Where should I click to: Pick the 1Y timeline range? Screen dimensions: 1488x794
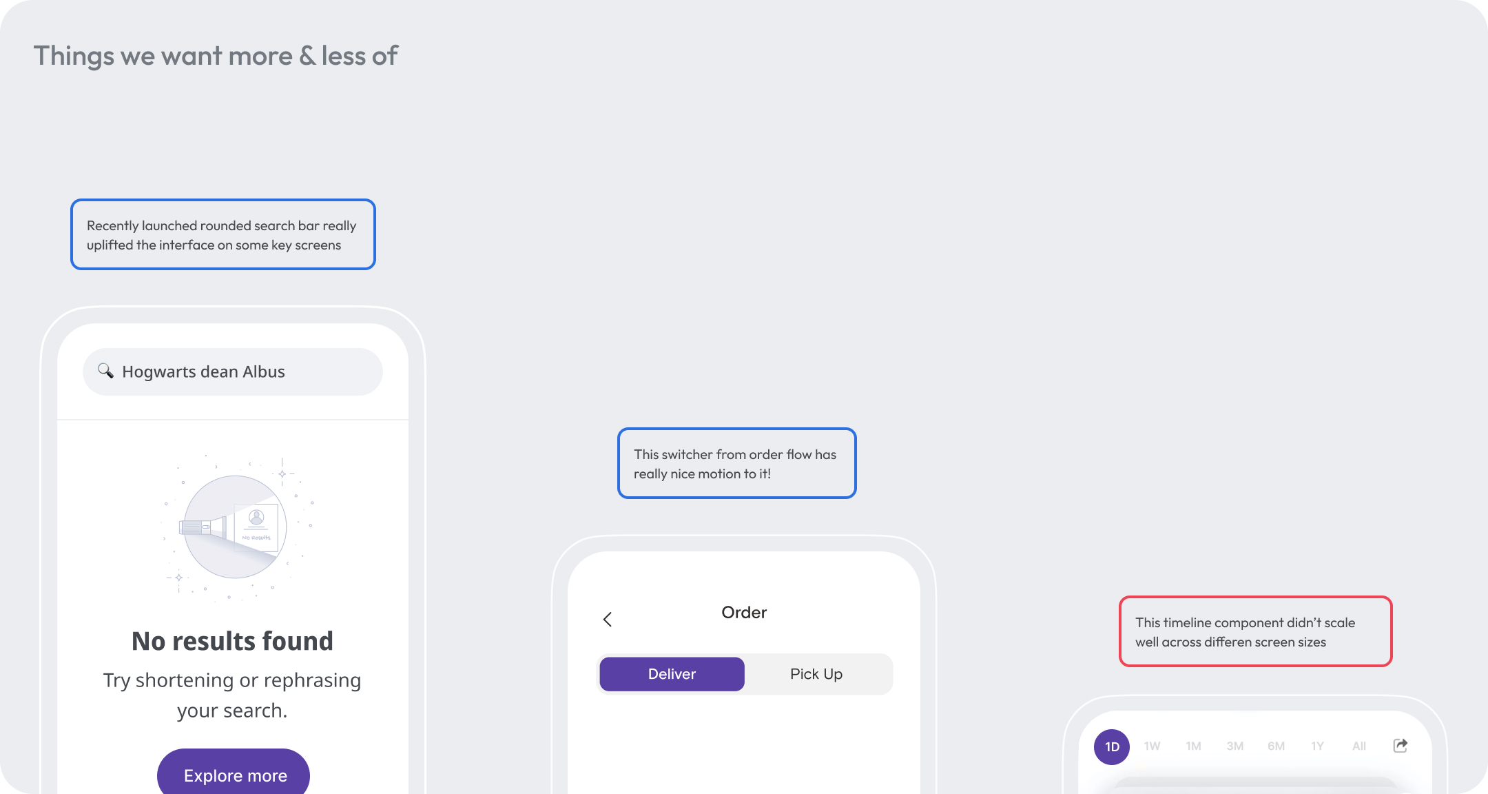tap(1317, 746)
